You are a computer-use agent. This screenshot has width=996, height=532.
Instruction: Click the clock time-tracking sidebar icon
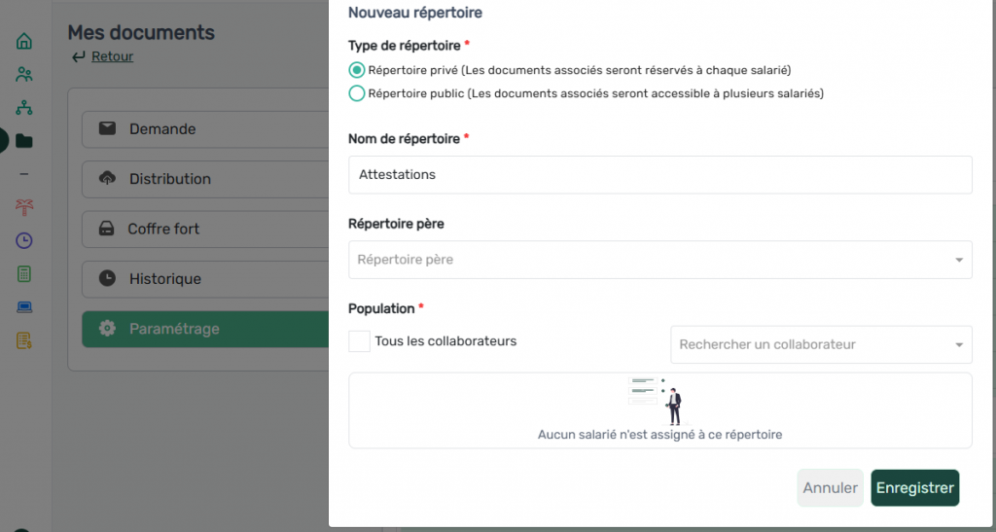(24, 240)
